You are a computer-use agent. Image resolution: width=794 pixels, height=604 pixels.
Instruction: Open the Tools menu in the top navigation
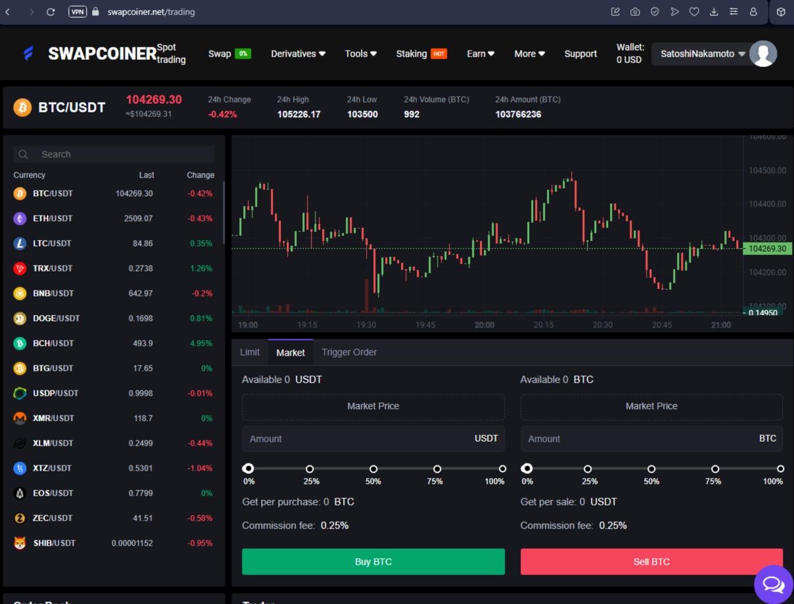pos(360,53)
